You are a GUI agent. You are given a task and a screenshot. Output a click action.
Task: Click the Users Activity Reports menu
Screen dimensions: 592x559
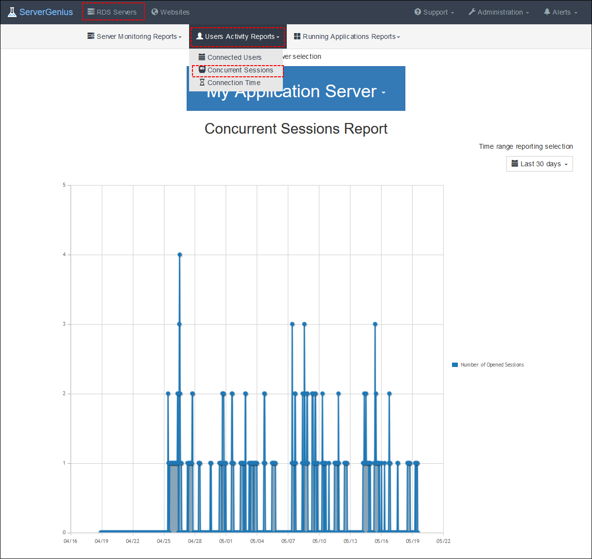coord(237,36)
